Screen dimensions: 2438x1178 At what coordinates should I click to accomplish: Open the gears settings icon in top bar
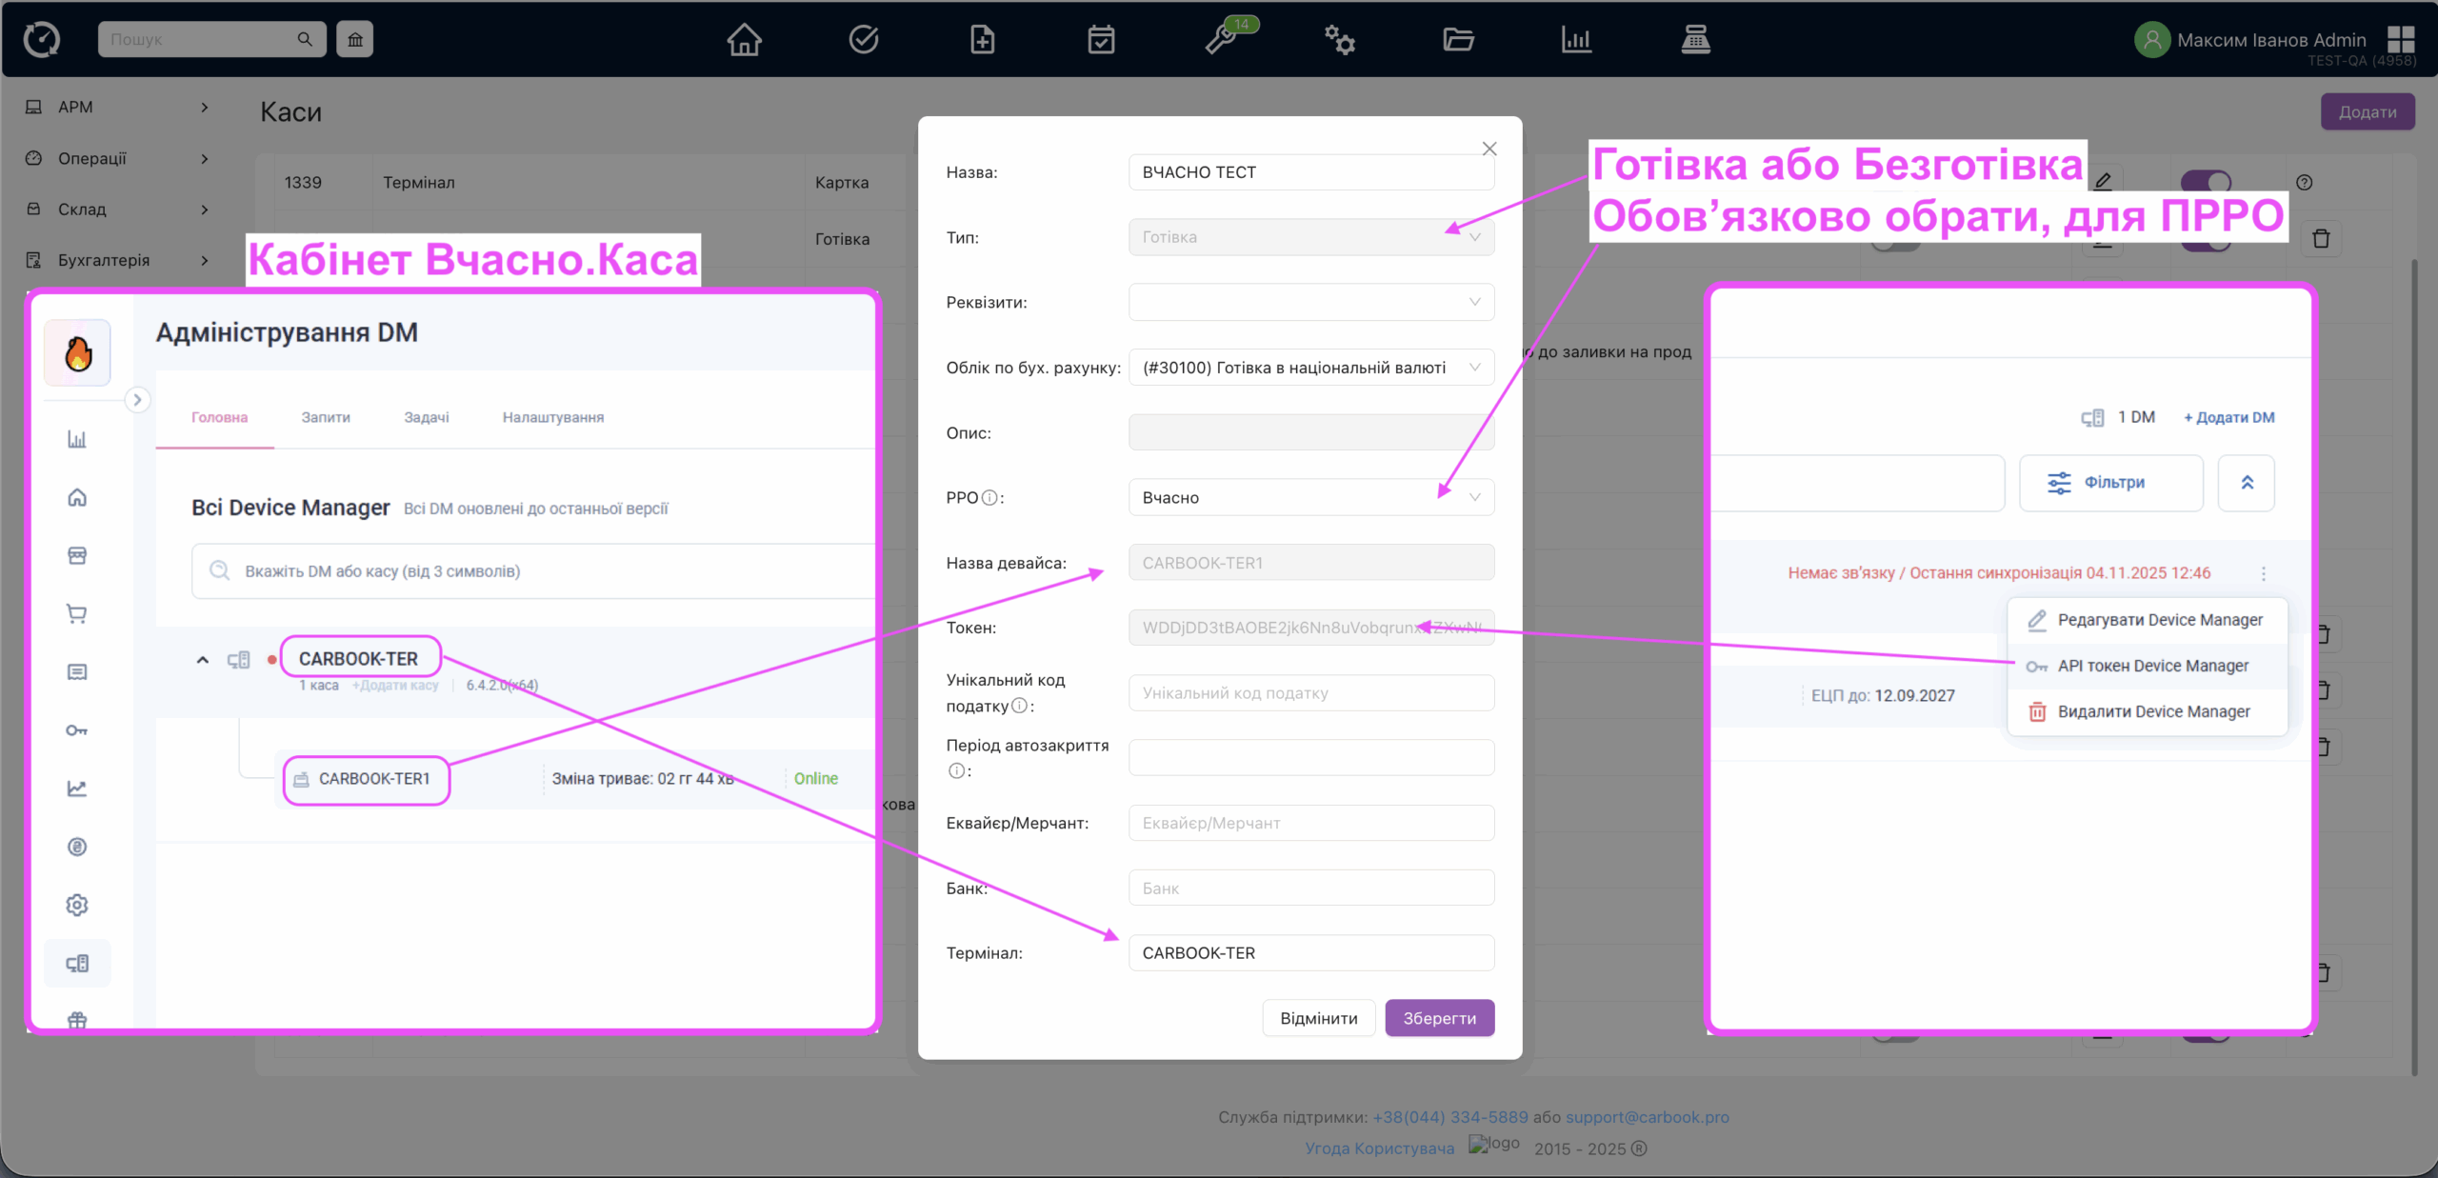(x=1339, y=40)
